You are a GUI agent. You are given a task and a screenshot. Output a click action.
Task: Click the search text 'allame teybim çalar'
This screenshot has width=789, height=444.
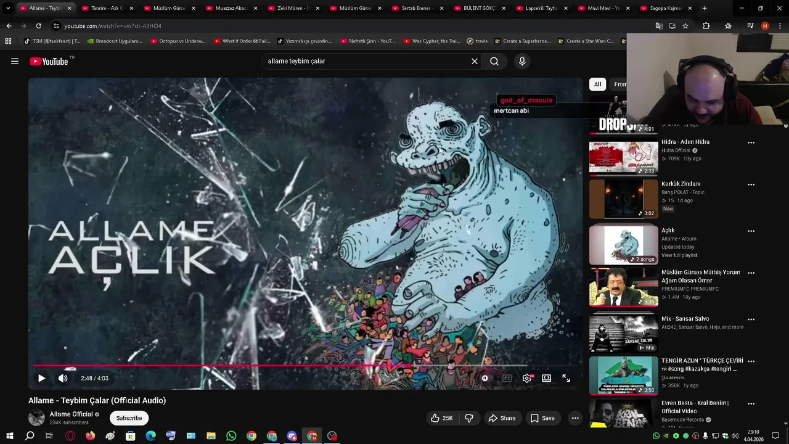pyautogui.click(x=296, y=61)
